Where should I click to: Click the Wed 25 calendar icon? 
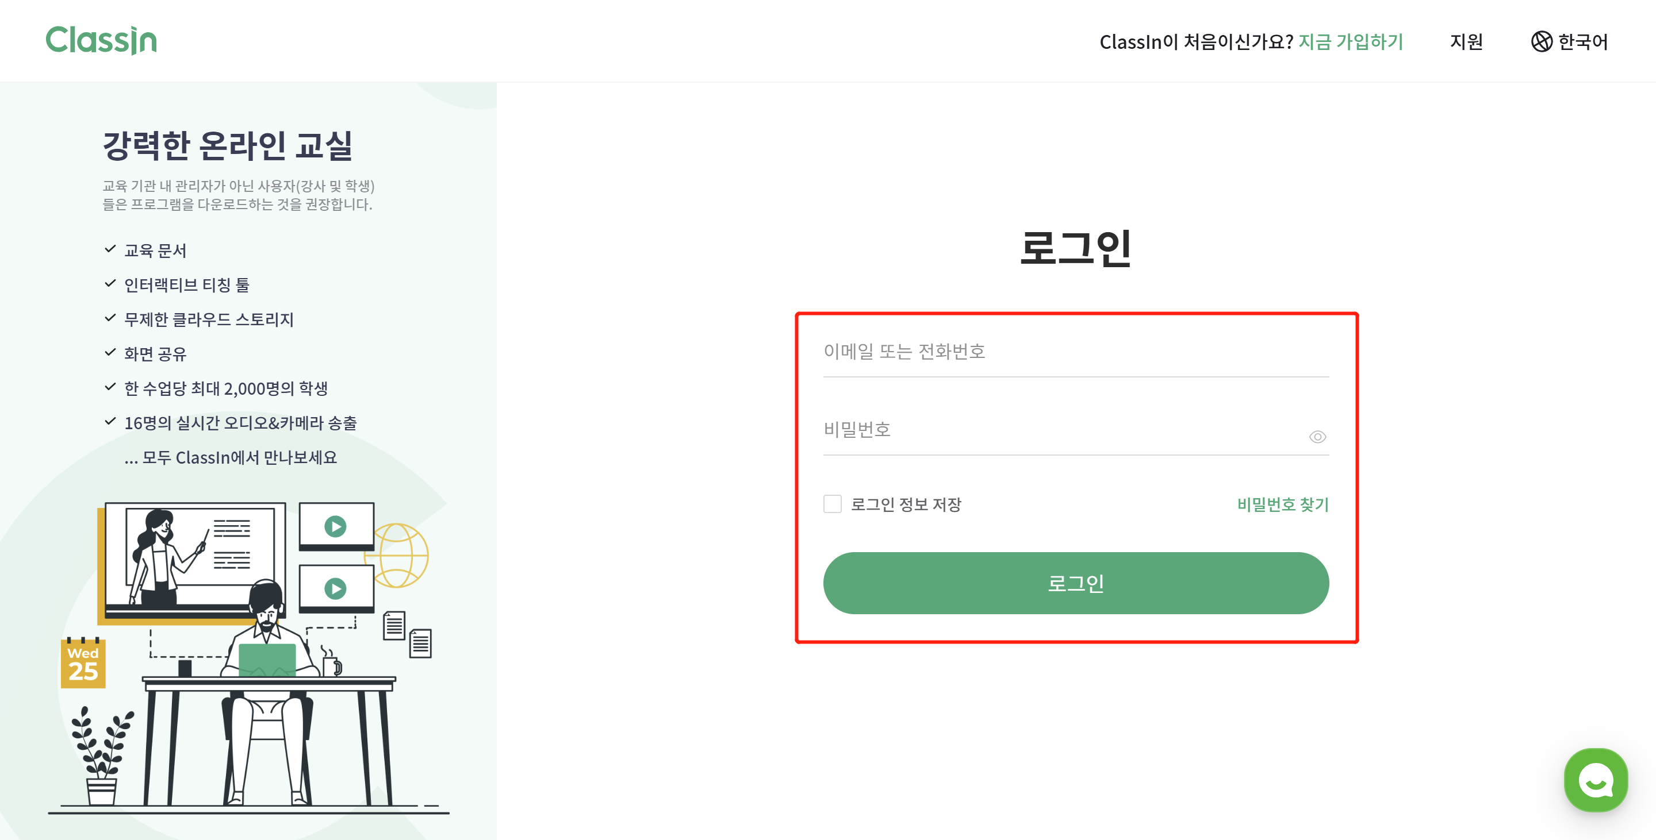[x=83, y=663]
